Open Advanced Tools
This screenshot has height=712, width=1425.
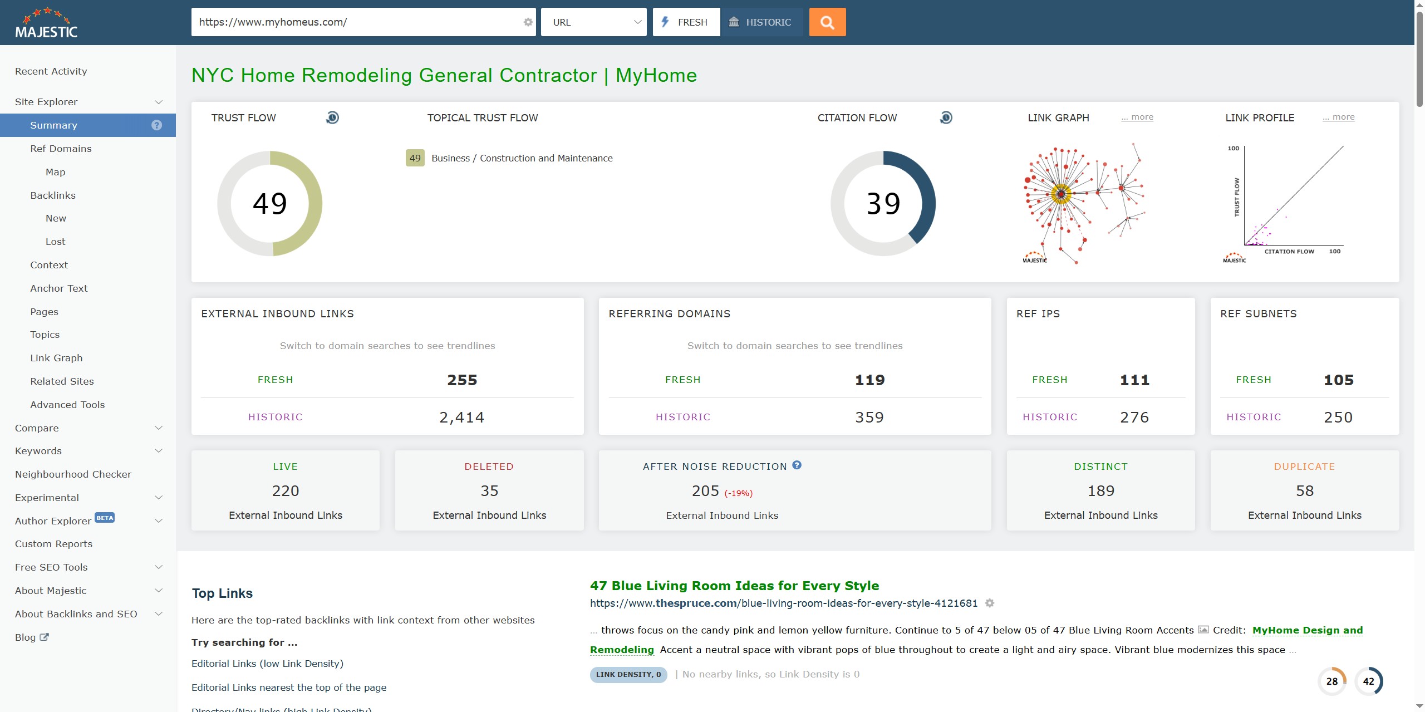coord(67,405)
